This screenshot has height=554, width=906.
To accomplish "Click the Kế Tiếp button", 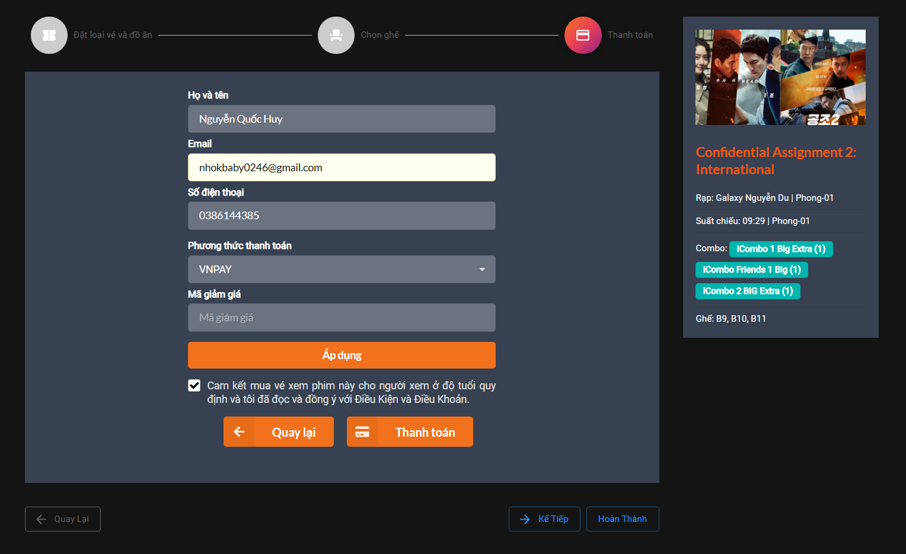I will [x=544, y=519].
